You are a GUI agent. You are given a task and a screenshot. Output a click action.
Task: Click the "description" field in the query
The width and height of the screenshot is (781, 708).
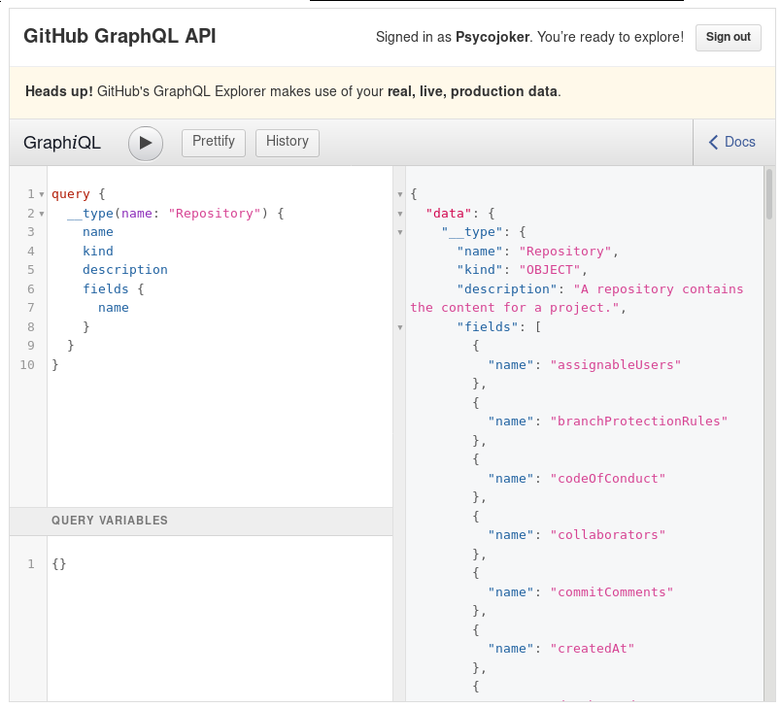point(125,270)
